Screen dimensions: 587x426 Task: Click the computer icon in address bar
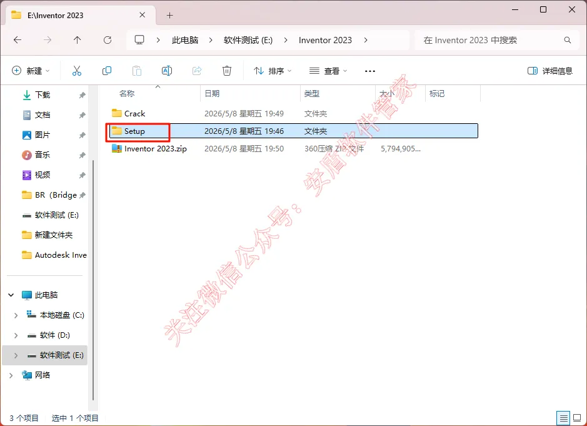coord(139,39)
